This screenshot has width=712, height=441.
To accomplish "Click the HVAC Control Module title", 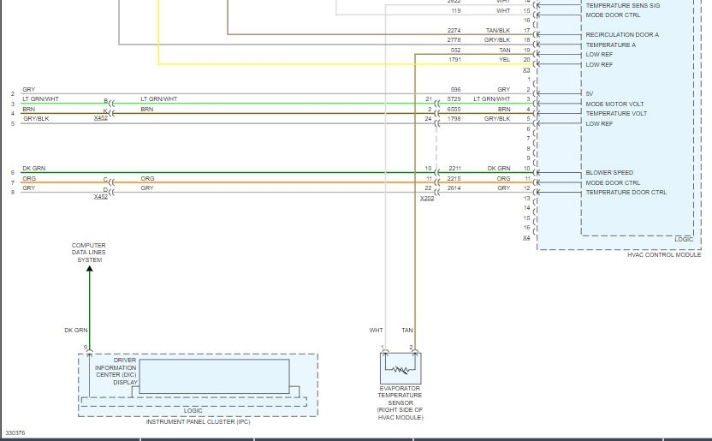I will pyautogui.click(x=663, y=254).
